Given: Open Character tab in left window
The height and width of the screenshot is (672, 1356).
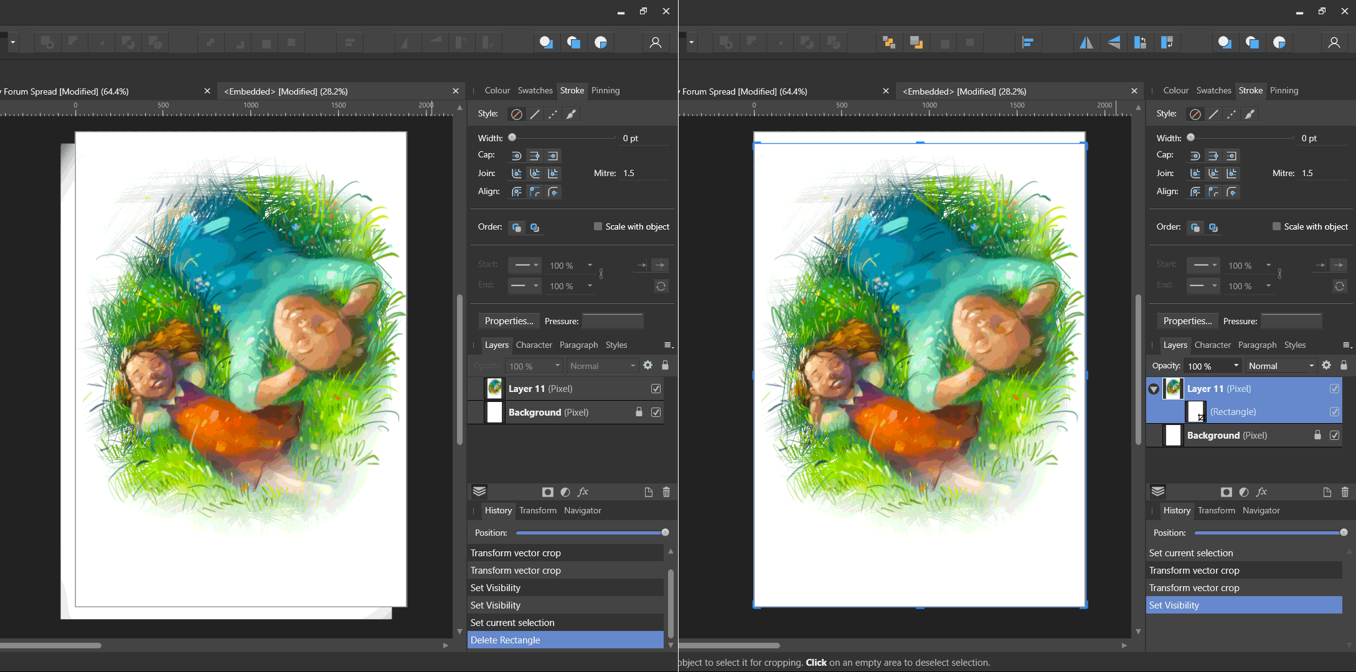Looking at the screenshot, I should [534, 345].
